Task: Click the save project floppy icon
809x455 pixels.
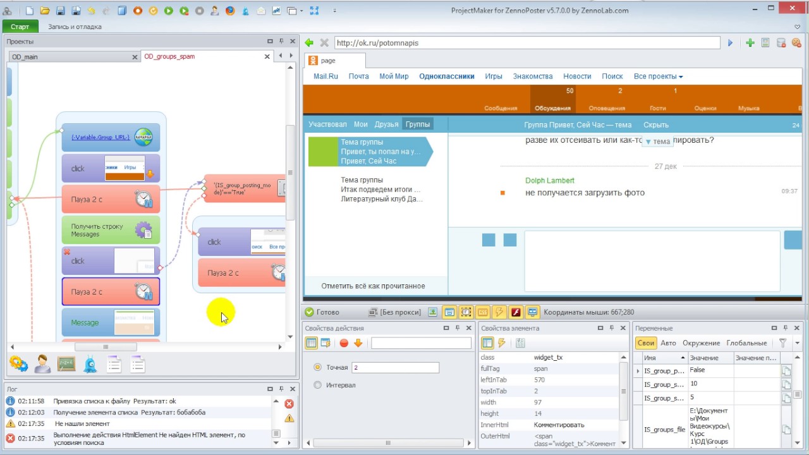Action: [x=61, y=11]
